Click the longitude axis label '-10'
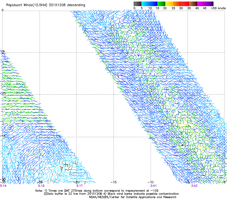 [151, 182]
